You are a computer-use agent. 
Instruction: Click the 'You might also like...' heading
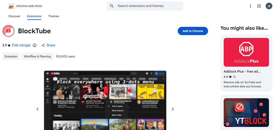point(244,28)
